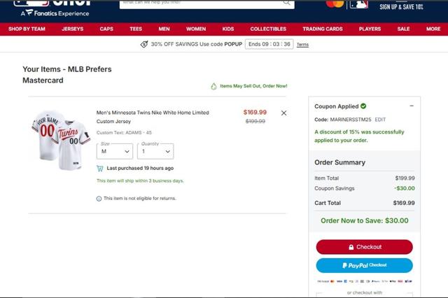Click EDIT next to coupon code
448x298 pixels.
pyautogui.click(x=380, y=120)
